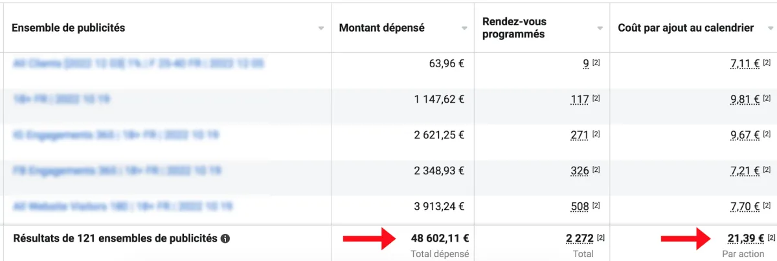Click the [2] footnote next to 117
Screen dimensions: 777x261
(596, 99)
